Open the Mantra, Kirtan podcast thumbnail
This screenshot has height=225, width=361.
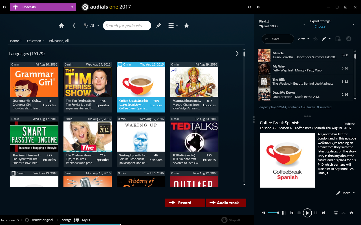(194, 82)
